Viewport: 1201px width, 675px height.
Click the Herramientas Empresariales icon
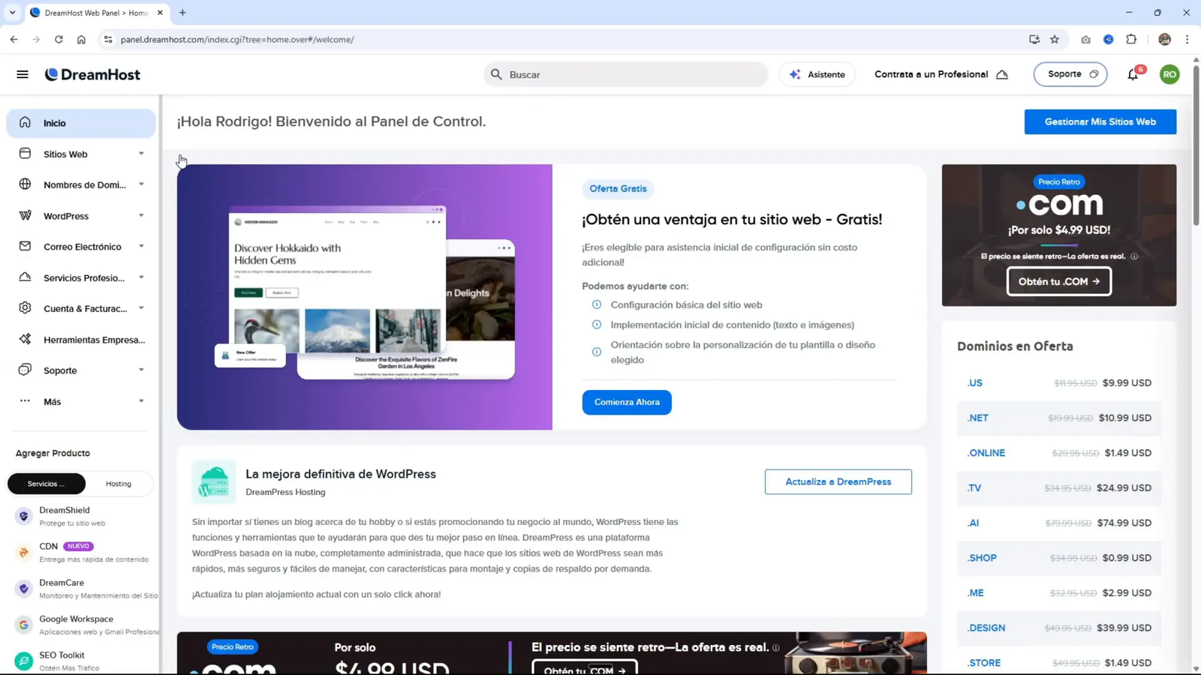[x=25, y=339]
